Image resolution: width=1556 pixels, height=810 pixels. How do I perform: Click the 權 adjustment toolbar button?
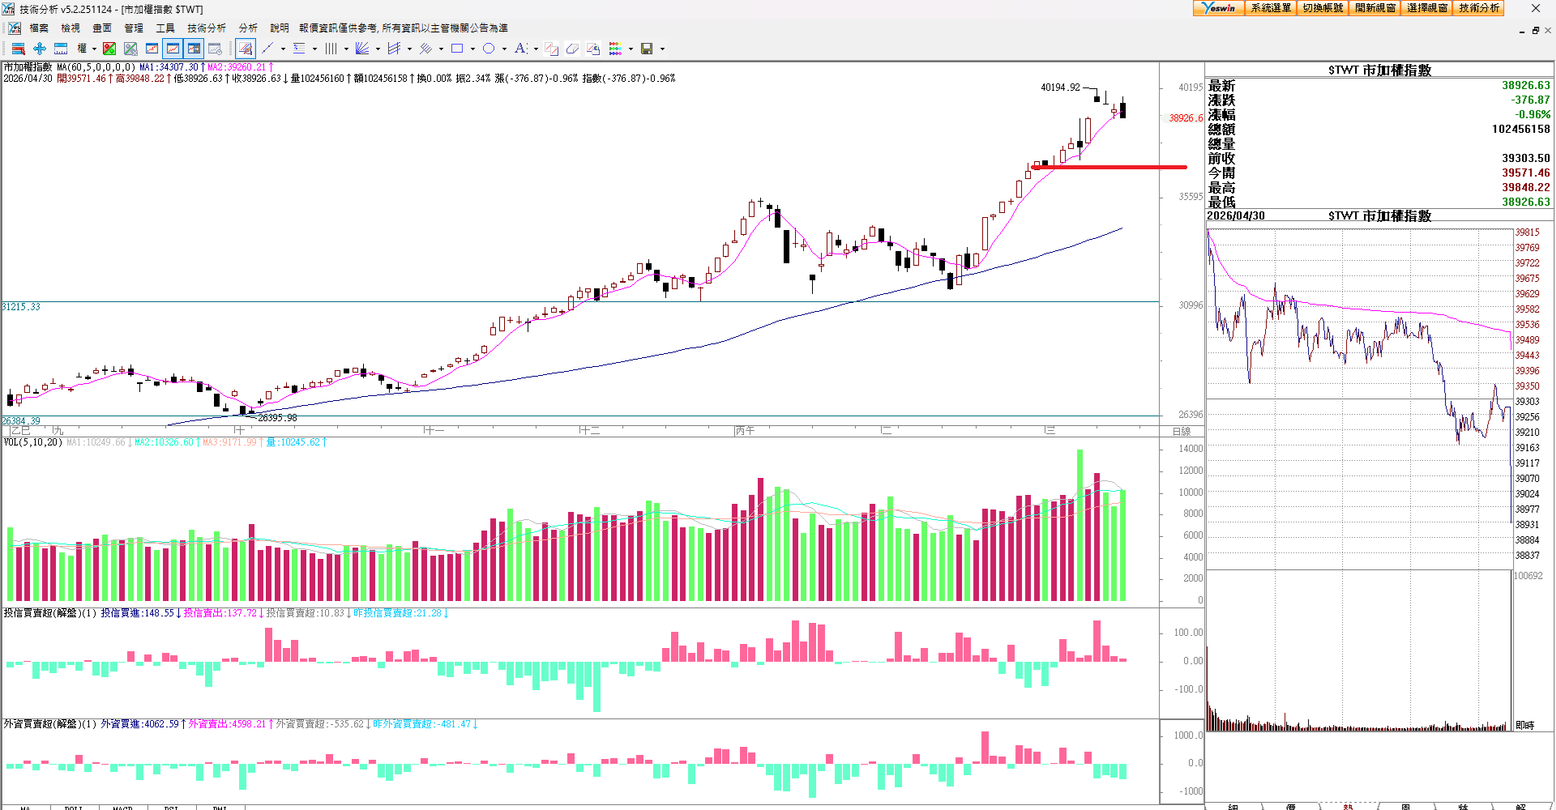coord(82,49)
